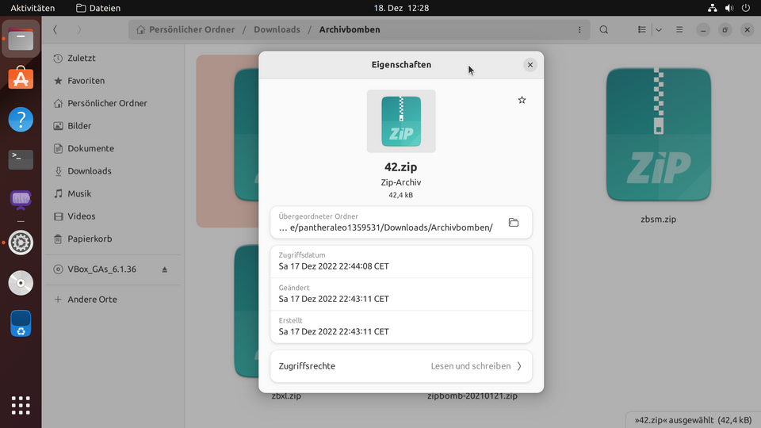Eject the VBox_GAs_6.1.36 disc
761x428 pixels.
[x=165, y=269]
